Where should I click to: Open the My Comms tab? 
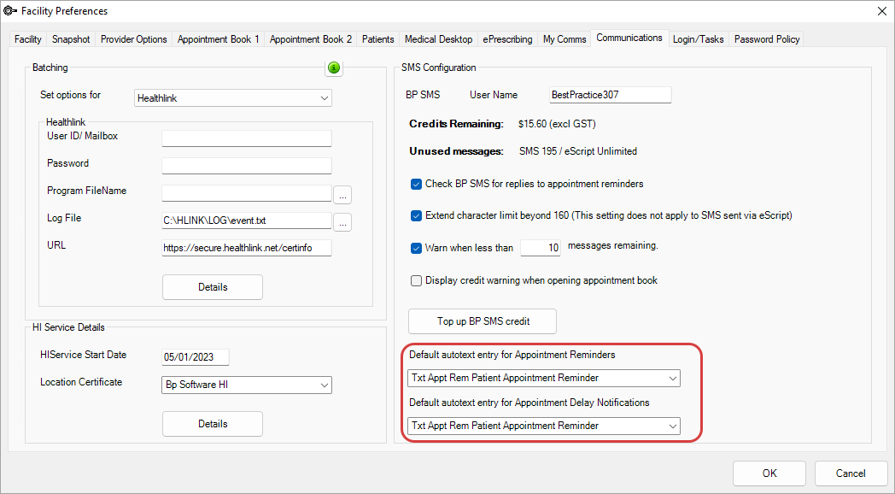click(564, 39)
